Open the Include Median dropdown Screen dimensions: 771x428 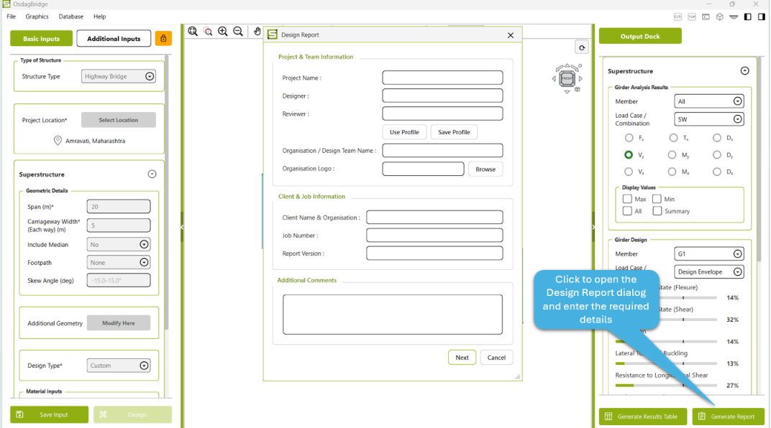pyautogui.click(x=119, y=244)
